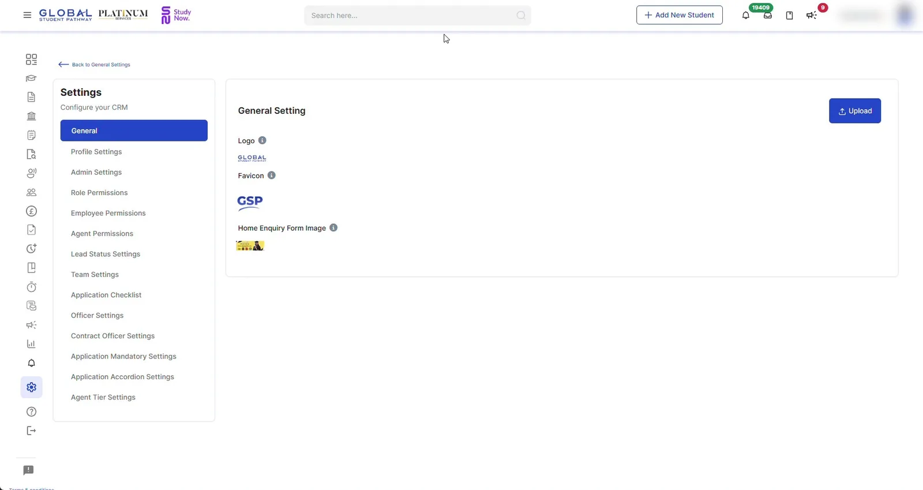Go back to General Settings link
The width and height of the screenshot is (923, 490).
(95, 65)
